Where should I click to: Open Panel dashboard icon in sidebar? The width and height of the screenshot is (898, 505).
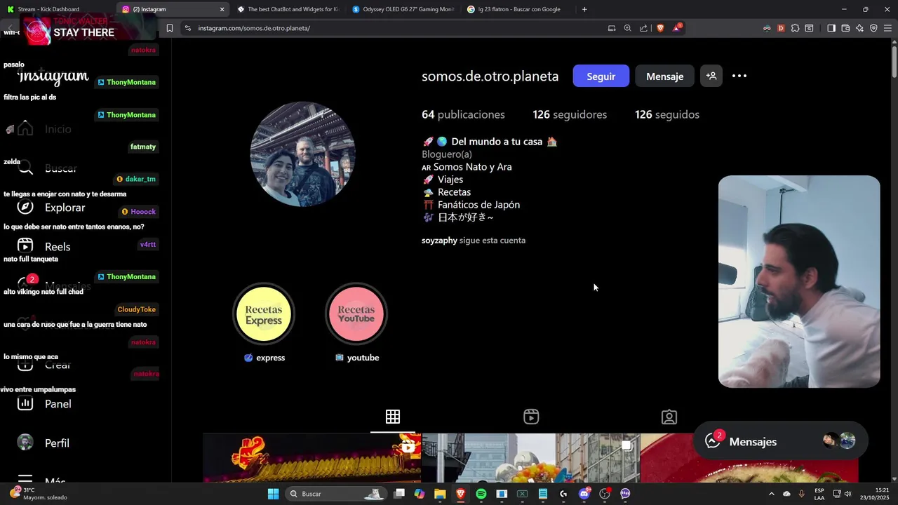[x=25, y=403]
